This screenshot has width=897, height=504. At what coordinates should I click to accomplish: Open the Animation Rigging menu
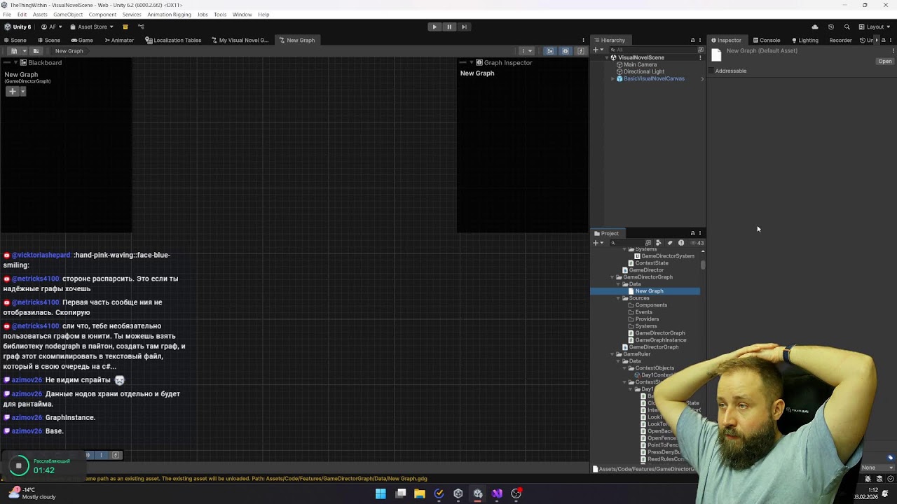click(x=169, y=15)
